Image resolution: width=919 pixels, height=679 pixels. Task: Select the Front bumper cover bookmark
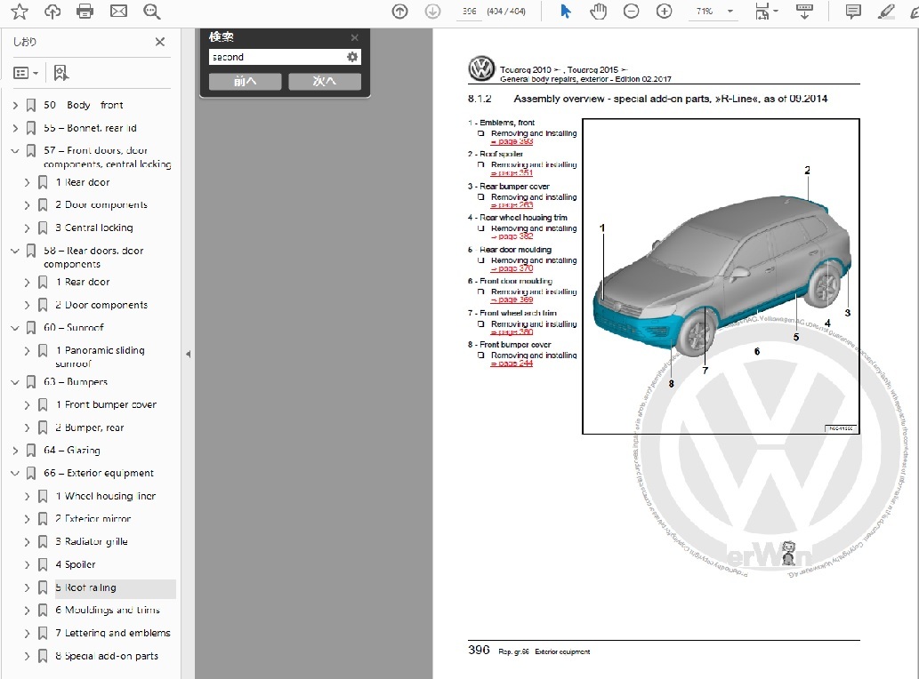(x=106, y=404)
